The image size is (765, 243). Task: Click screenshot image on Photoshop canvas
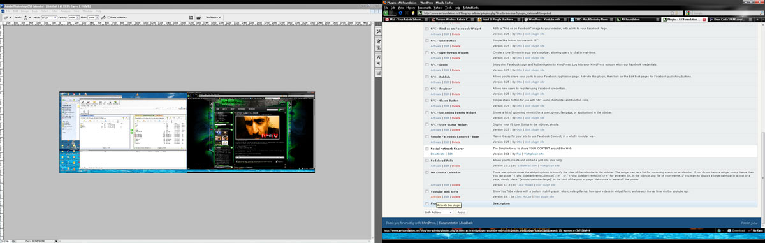coord(187,132)
